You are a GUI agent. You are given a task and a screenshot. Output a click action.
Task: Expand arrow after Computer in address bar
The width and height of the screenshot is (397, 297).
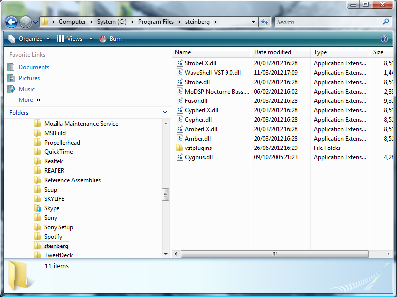(91, 22)
